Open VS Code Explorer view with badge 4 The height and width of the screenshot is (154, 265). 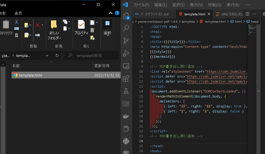[126, 16]
